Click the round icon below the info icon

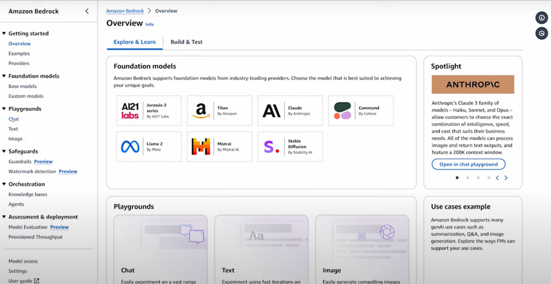(x=541, y=33)
